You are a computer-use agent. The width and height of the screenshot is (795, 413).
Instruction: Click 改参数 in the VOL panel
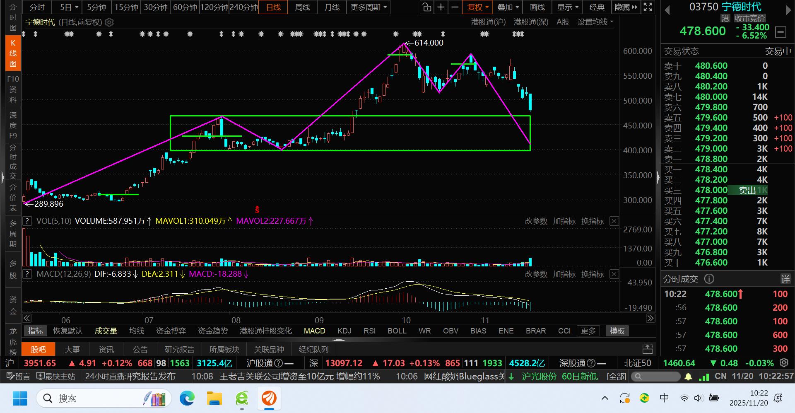(536, 221)
